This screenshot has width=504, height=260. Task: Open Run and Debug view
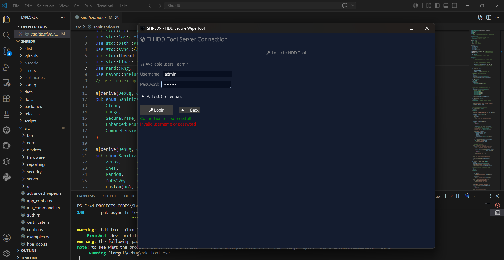[x=7, y=67]
